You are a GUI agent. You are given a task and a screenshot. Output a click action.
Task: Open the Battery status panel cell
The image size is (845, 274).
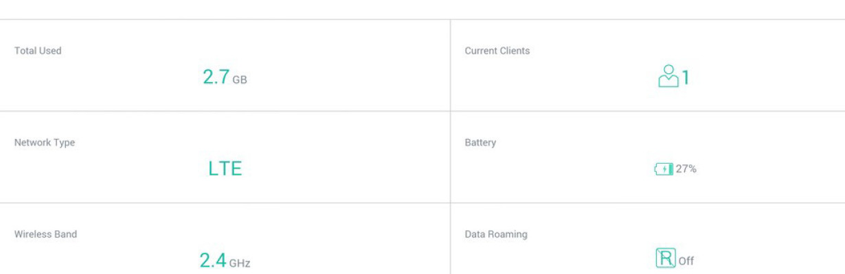[648, 157]
